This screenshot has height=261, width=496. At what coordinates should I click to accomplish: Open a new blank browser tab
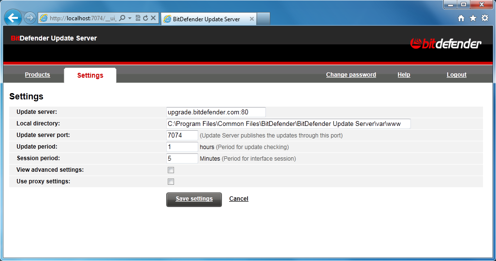tap(263, 19)
